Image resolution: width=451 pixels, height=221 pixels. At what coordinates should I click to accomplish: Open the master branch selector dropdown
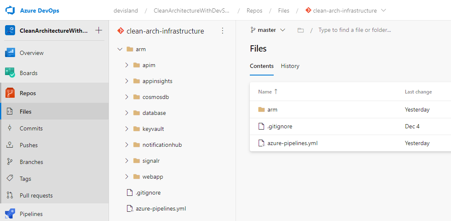(x=268, y=30)
